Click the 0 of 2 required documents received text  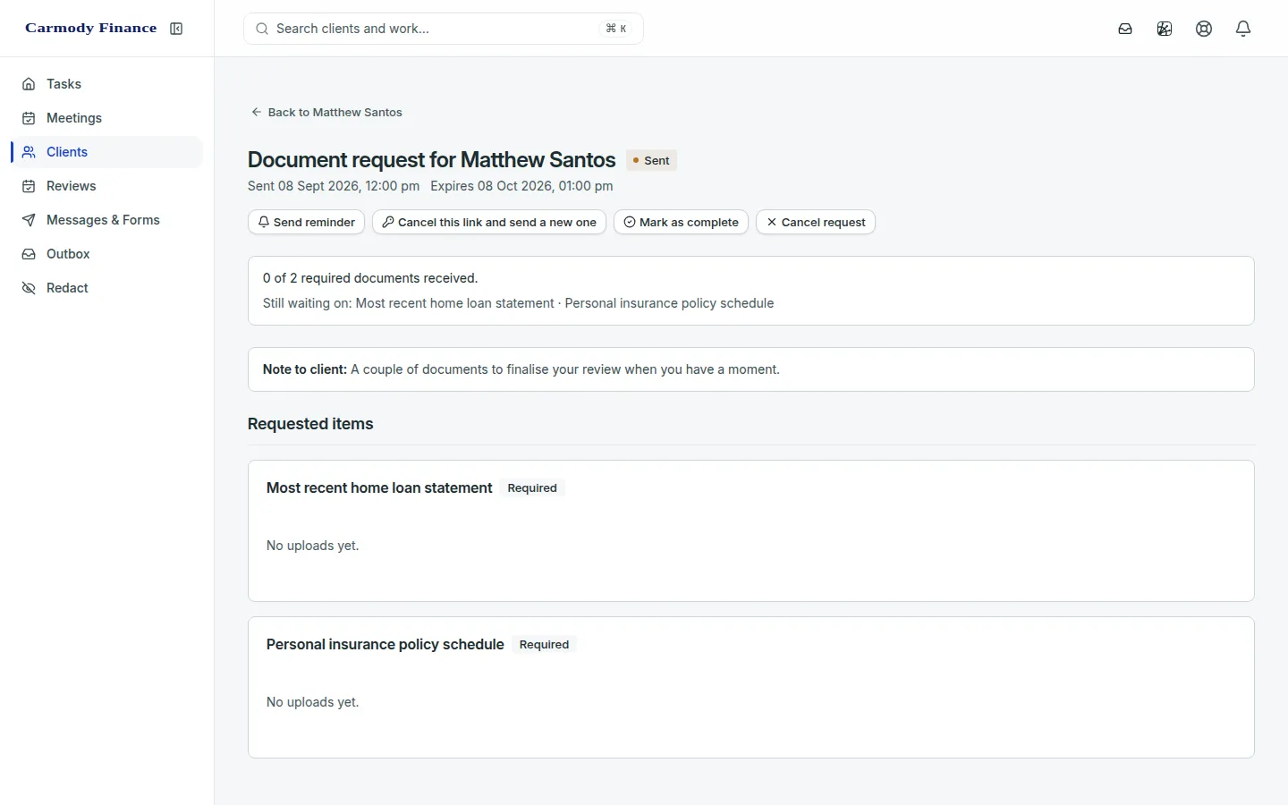(370, 278)
